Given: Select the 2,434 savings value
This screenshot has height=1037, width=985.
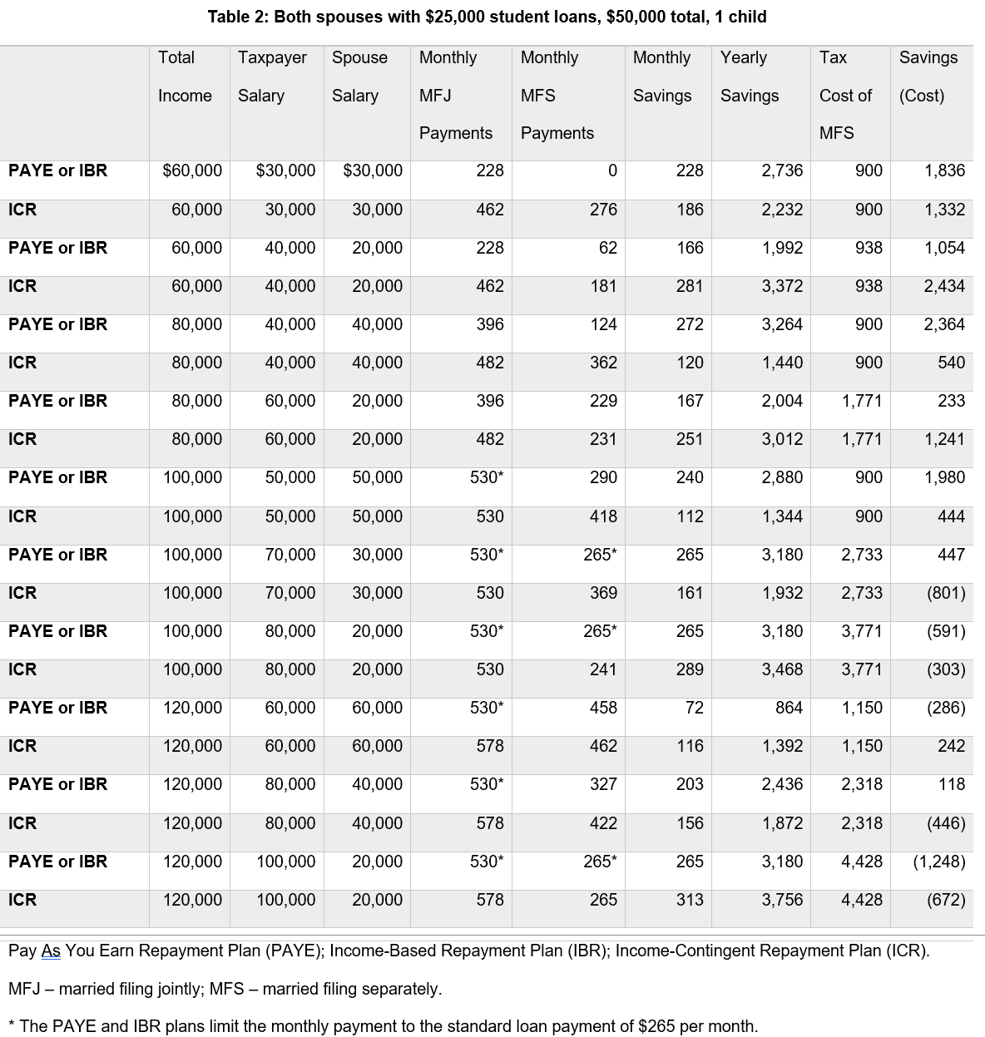Looking at the screenshot, I should (x=944, y=286).
